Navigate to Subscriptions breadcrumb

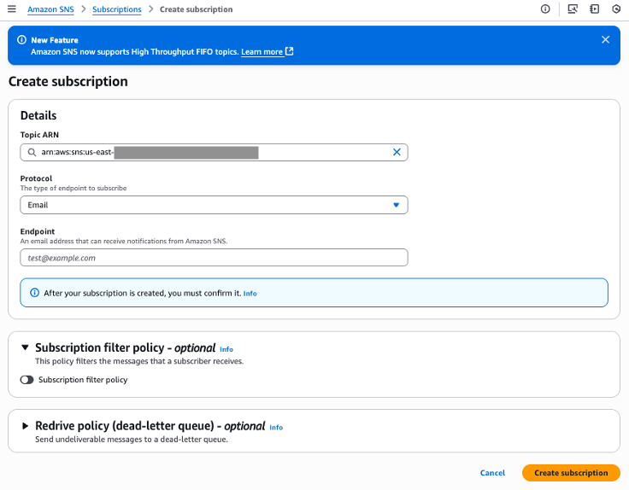click(x=117, y=9)
